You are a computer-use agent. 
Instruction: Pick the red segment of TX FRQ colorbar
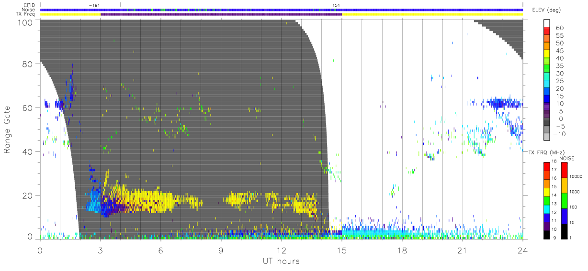coord(546,167)
